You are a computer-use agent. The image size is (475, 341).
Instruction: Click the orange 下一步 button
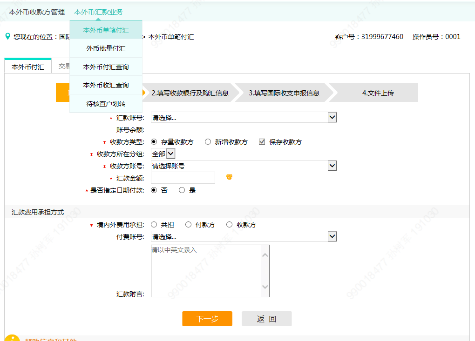coord(207,319)
